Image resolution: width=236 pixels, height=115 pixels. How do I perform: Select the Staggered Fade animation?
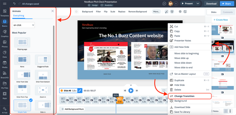point(43,61)
